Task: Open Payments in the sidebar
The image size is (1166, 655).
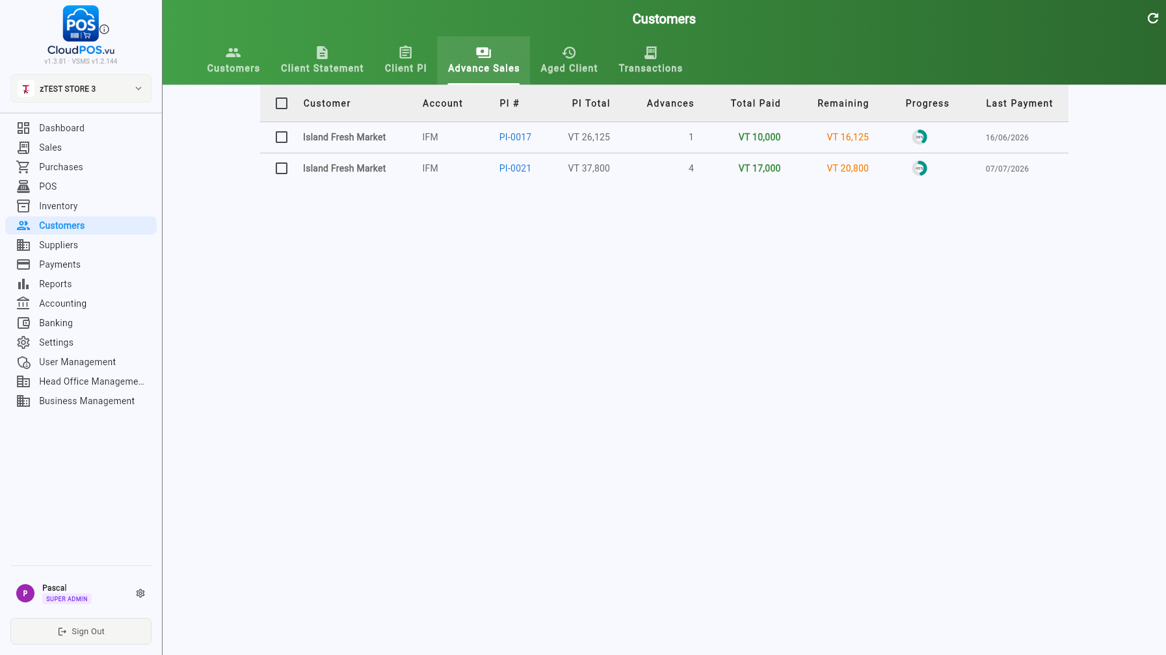Action: click(x=81, y=264)
